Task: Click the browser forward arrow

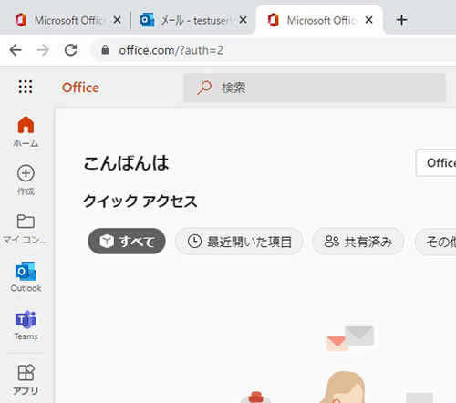Action: [43, 50]
